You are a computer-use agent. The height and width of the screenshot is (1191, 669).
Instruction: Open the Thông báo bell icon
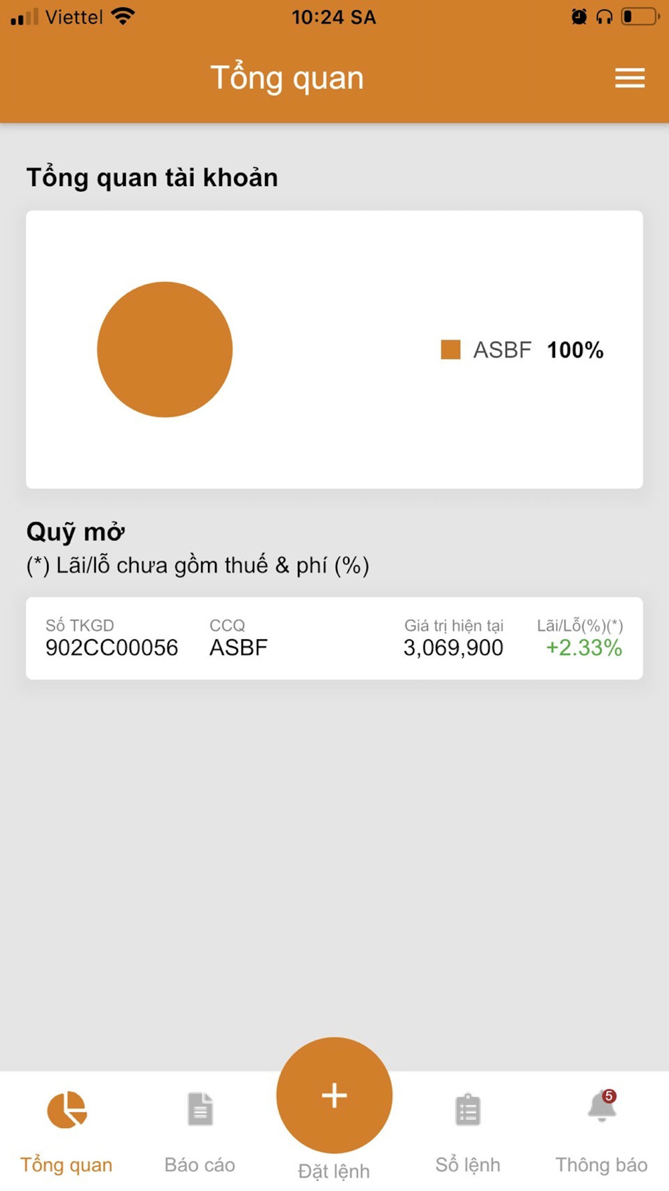pos(601,1107)
